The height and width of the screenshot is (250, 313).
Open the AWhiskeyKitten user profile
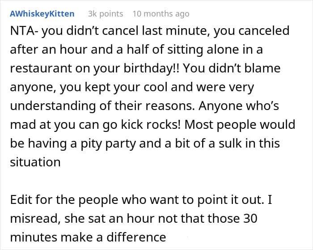(x=42, y=14)
